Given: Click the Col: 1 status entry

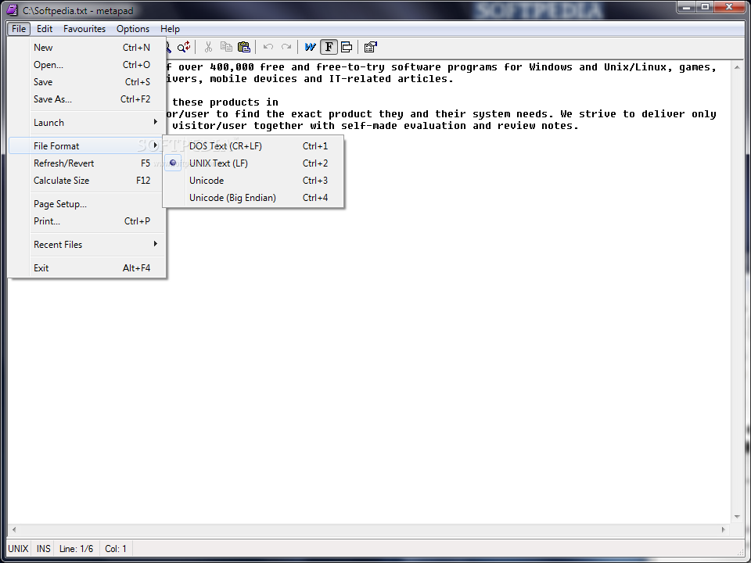Looking at the screenshot, I should pos(116,549).
